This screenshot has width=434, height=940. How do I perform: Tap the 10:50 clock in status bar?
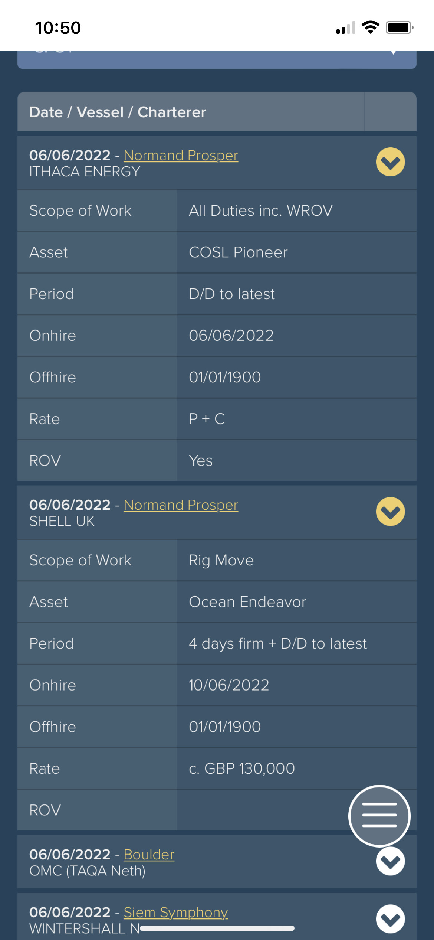[x=58, y=28]
